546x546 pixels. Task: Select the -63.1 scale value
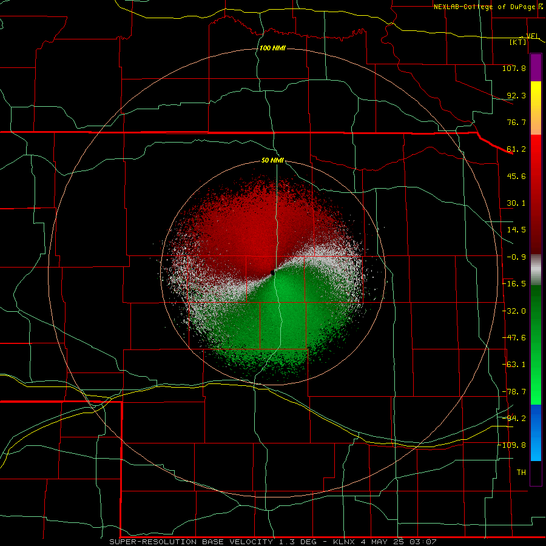click(x=514, y=365)
